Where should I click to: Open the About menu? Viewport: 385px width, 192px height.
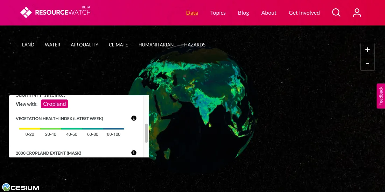pos(268,13)
